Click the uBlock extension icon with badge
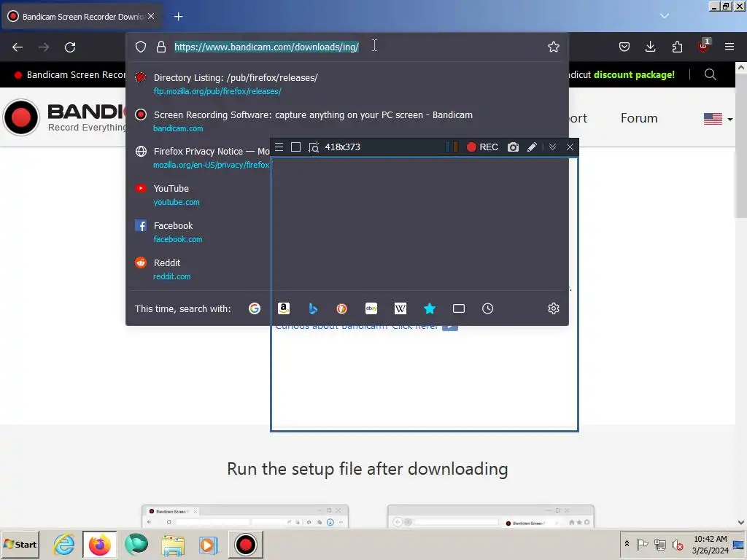The image size is (747, 560). click(x=704, y=46)
